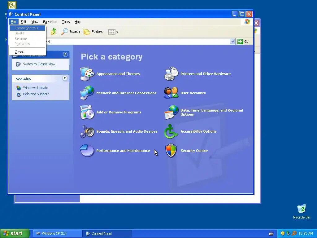Click the Search magnifier toolbar button
The height and width of the screenshot is (238, 317).
pyautogui.click(x=70, y=32)
